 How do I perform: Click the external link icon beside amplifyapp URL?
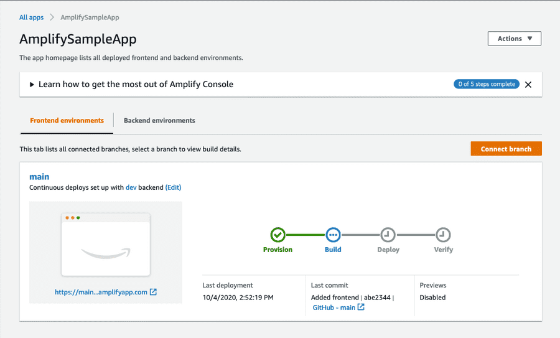click(x=153, y=292)
